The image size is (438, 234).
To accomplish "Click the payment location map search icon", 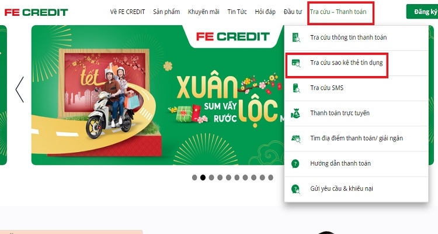I will click(x=296, y=139).
